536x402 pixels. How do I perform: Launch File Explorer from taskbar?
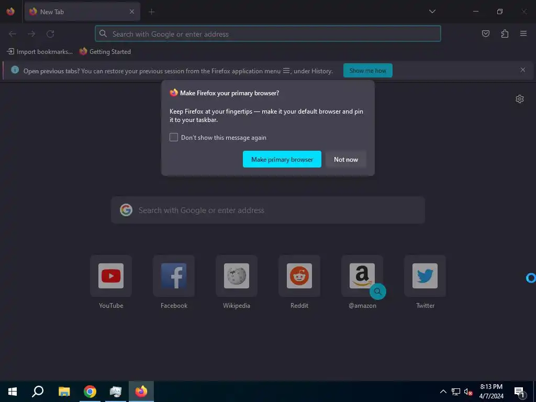pos(64,392)
